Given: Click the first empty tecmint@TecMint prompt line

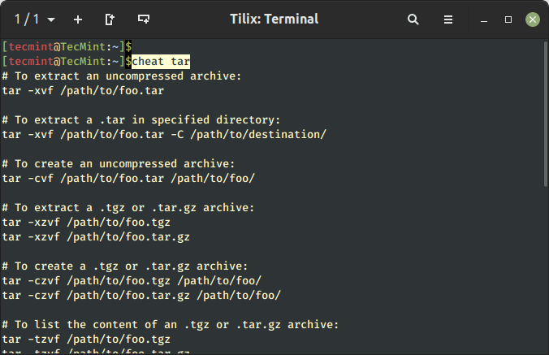Looking at the screenshot, I should coord(67,46).
